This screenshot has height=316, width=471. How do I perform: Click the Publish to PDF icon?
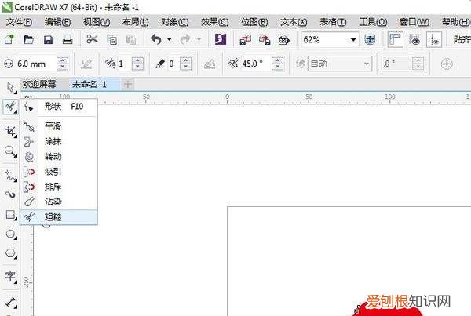click(284, 40)
